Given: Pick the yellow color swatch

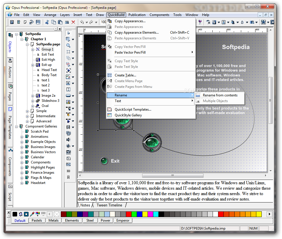Looking at the screenshot, I should click(x=145, y=214).
